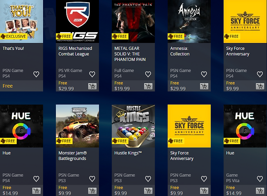Open the Amnesia Collection cover art
The image size is (267, 196).
point(189,21)
